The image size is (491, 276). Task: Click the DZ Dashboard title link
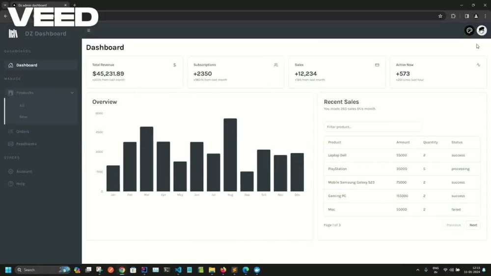pos(46,33)
